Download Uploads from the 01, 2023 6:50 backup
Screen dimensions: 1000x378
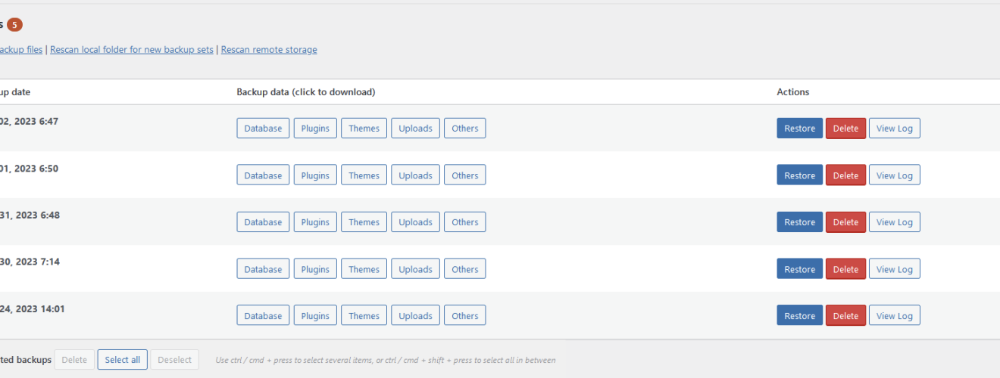pyautogui.click(x=415, y=175)
